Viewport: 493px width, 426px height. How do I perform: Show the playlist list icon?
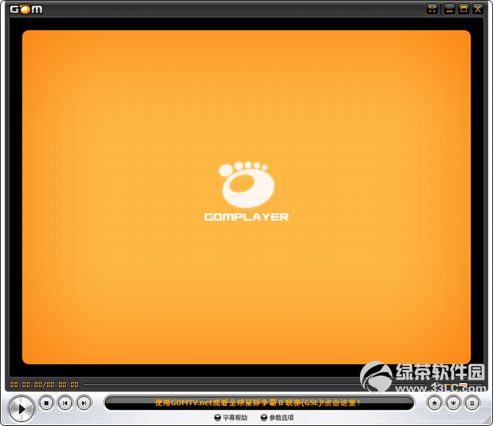point(472,403)
